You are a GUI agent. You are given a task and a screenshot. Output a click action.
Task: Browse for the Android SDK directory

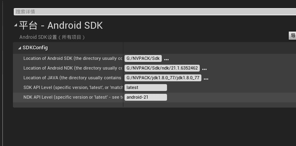[x=166, y=59]
